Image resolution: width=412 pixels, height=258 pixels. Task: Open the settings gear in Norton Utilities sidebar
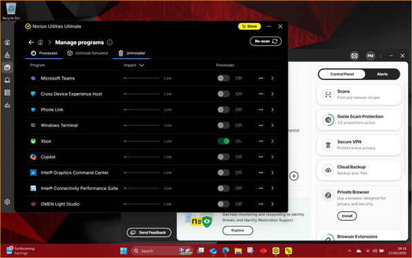point(7,202)
